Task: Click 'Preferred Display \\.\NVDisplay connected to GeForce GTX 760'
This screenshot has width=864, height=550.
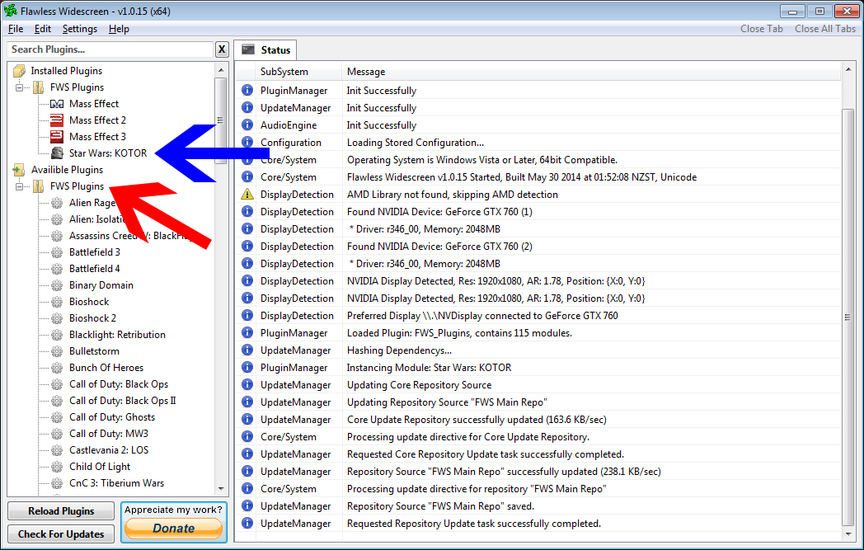Action: [482, 315]
